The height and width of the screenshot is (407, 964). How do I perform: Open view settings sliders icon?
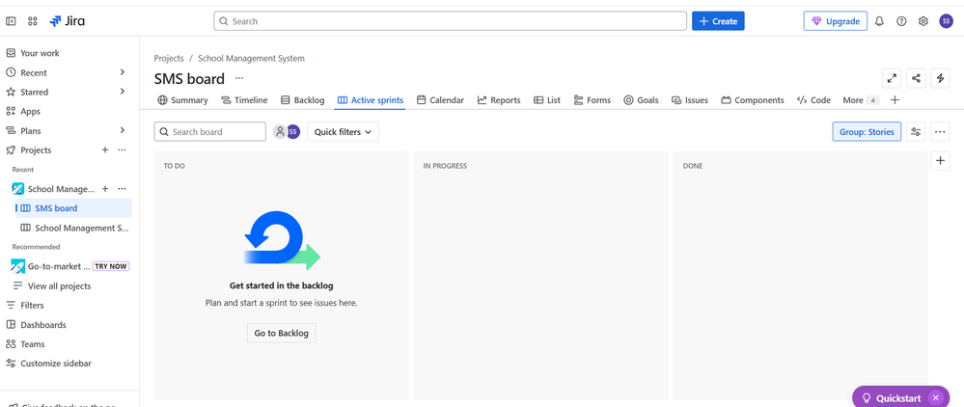pyautogui.click(x=916, y=131)
